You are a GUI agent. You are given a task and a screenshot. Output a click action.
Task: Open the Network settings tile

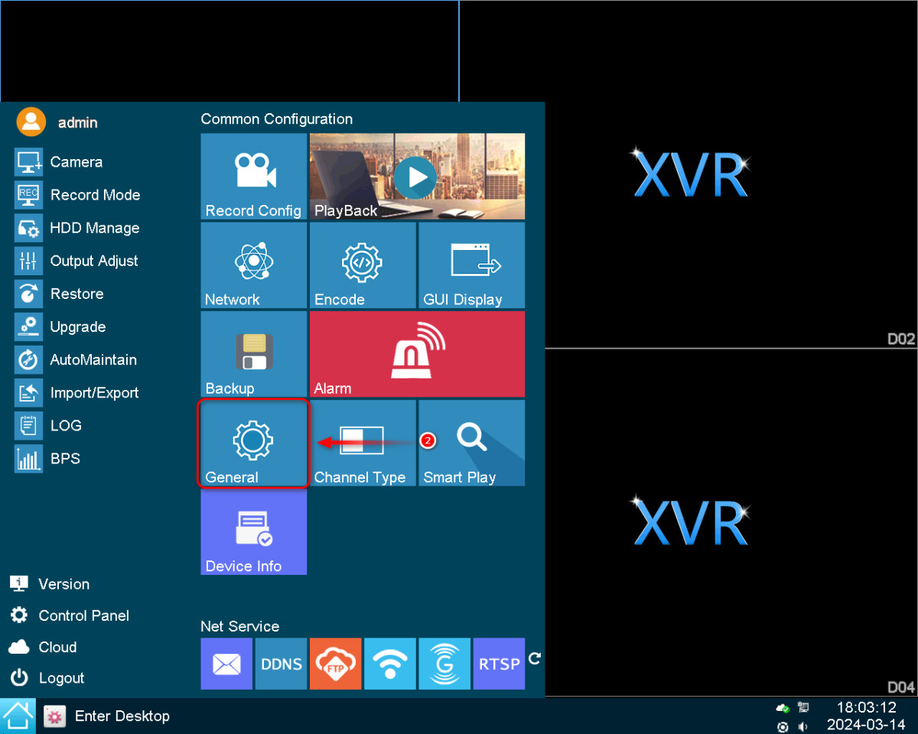point(253,265)
